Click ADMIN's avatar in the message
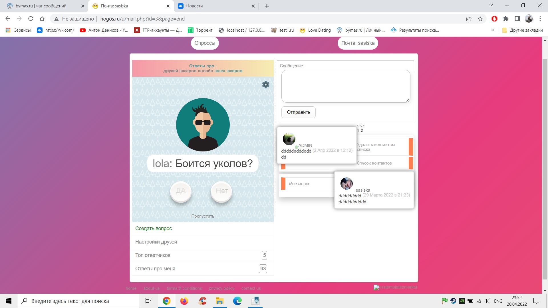548x308 pixels. [x=289, y=139]
